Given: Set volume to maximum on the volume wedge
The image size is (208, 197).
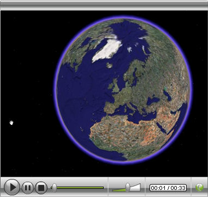Looking at the screenshot, I should pyautogui.click(x=140, y=187).
